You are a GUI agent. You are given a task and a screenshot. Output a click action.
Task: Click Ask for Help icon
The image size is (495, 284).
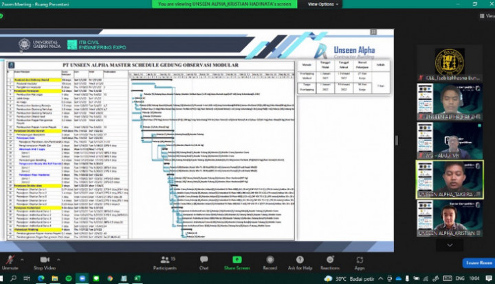pyautogui.click(x=300, y=261)
